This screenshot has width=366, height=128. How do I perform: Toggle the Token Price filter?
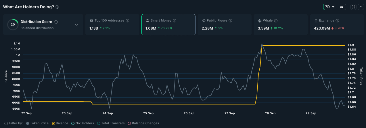[x=37, y=123]
